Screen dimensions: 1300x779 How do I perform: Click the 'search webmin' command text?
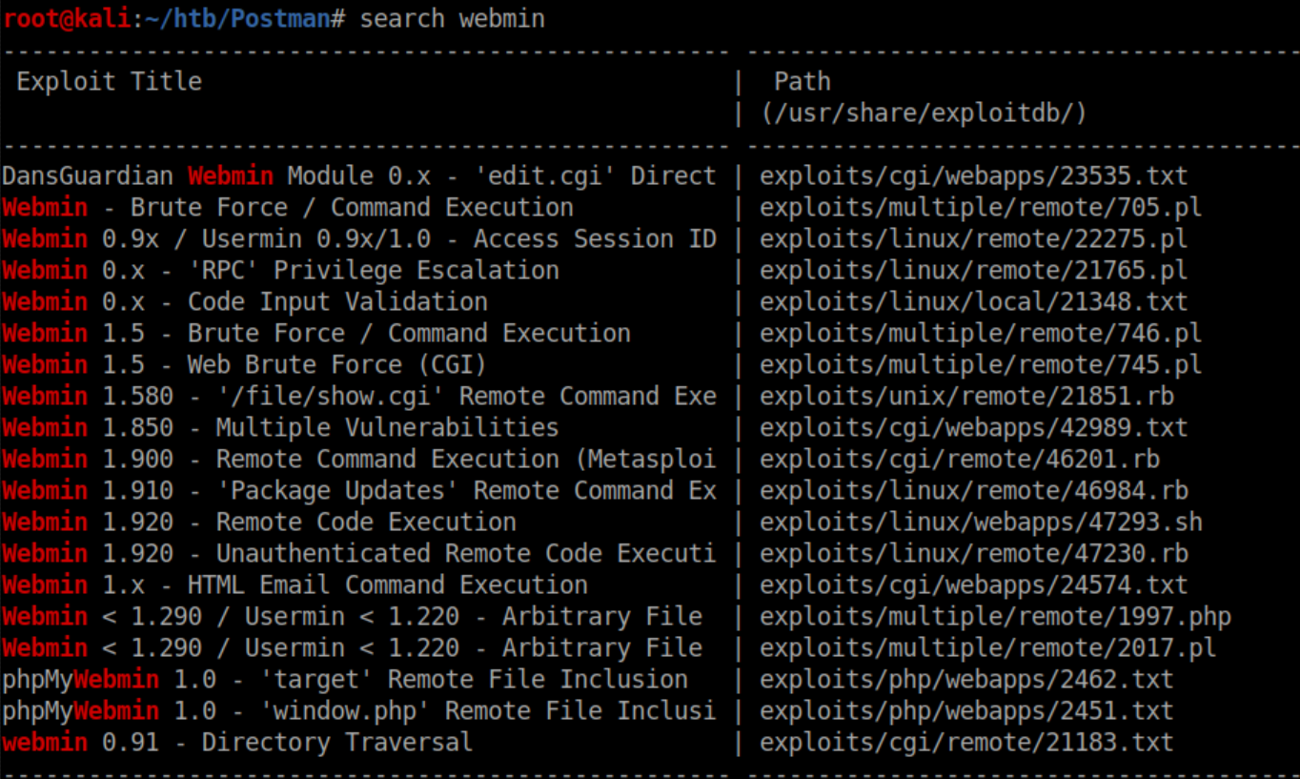click(x=452, y=18)
